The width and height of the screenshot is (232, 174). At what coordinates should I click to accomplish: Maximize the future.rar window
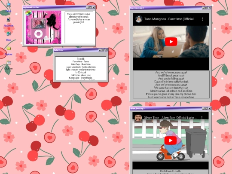click(x=103, y=50)
